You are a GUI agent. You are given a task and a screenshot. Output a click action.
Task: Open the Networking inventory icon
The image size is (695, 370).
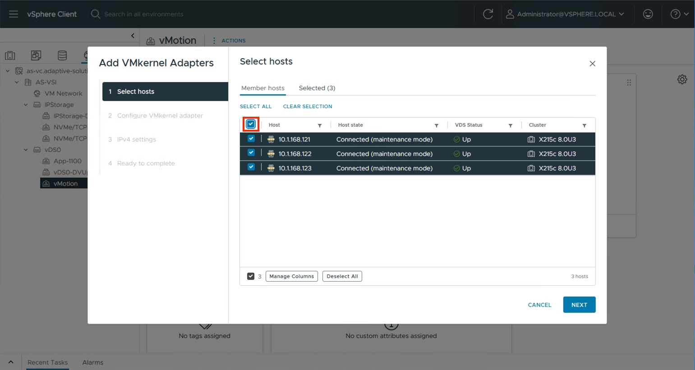(87, 55)
